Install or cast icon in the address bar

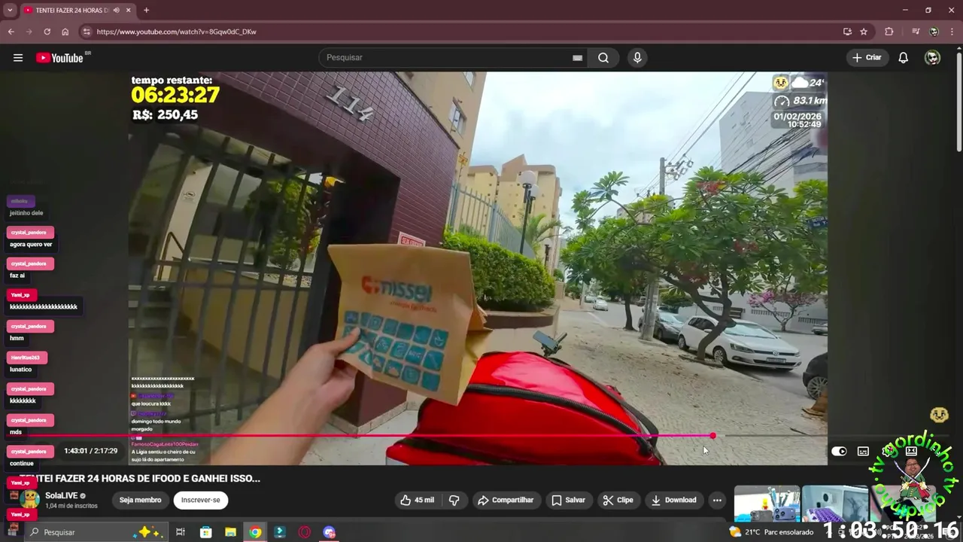coord(847,32)
